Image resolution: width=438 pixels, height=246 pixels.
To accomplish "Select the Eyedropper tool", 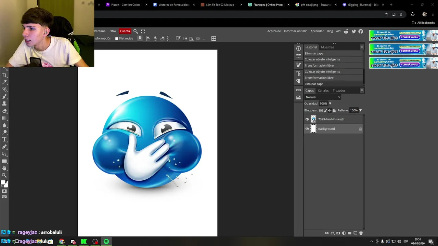I will pos(4,82).
